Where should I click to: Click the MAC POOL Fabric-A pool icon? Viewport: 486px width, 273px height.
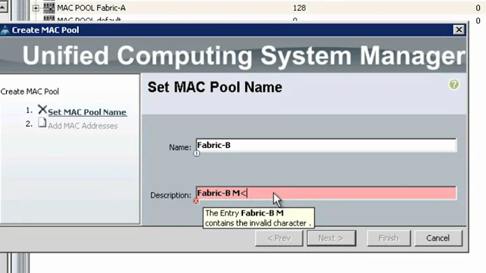point(49,7)
